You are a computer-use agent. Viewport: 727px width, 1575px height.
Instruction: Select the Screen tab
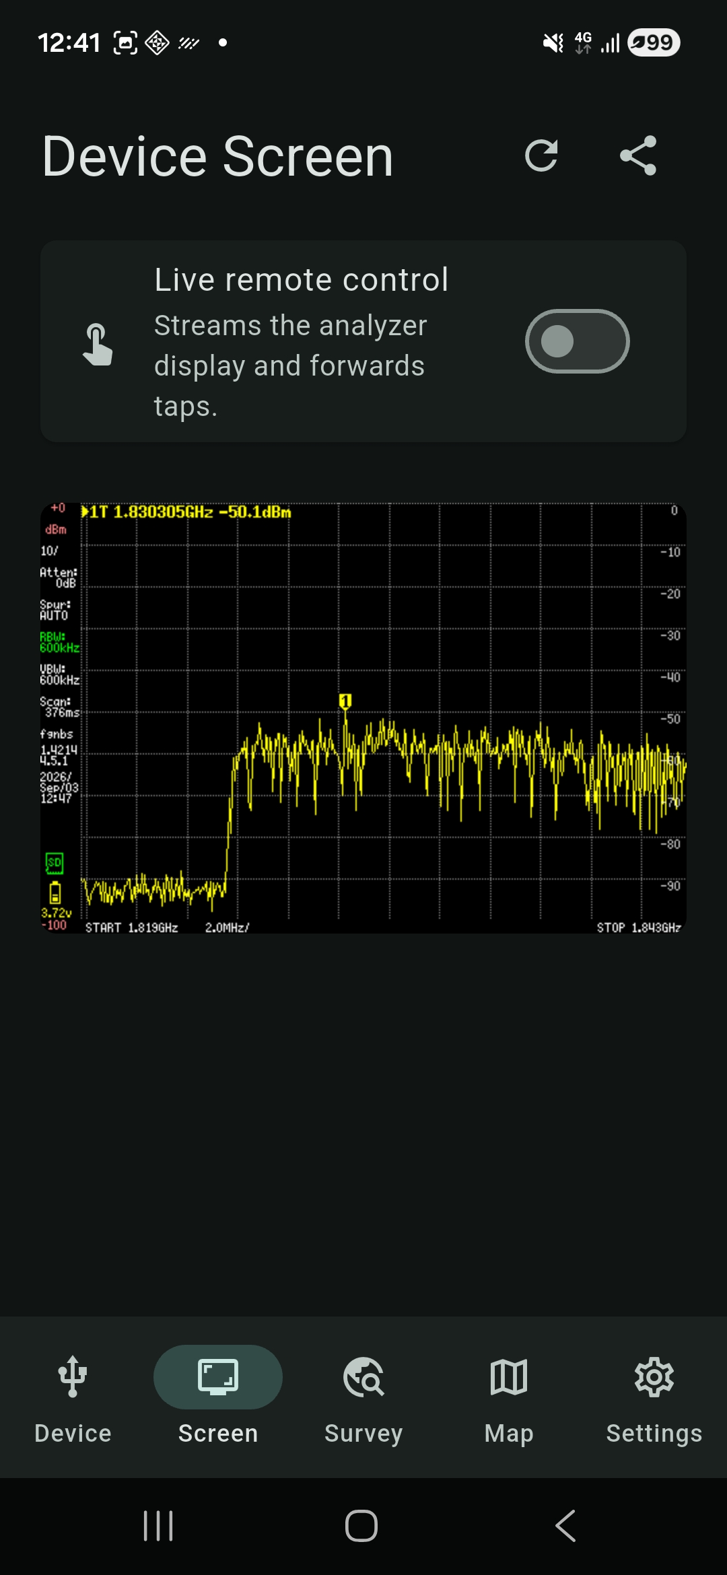218,1396
